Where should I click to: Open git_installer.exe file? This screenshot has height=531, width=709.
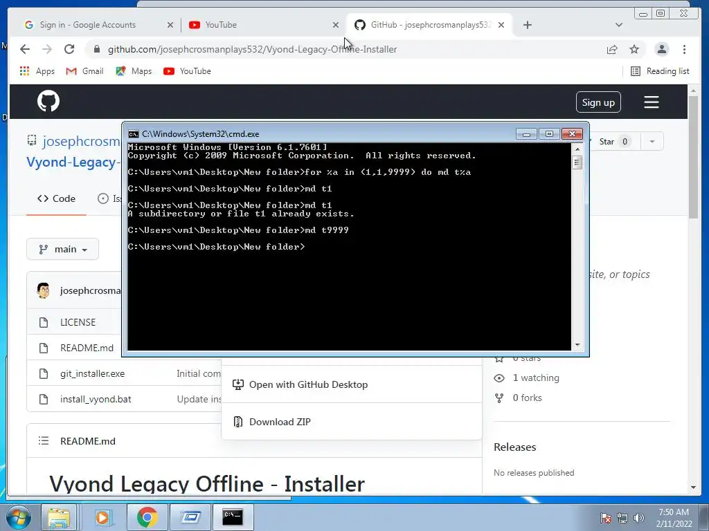(x=92, y=374)
